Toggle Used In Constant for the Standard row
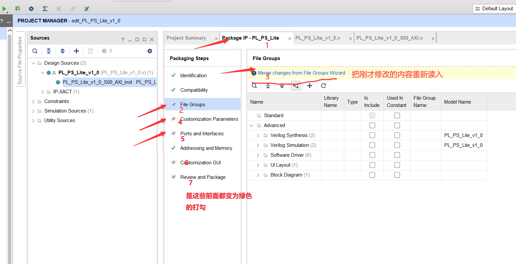The height and width of the screenshot is (264, 516). tap(397, 115)
